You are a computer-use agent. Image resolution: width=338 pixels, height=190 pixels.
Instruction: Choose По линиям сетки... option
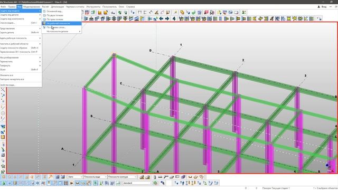click(x=62, y=27)
